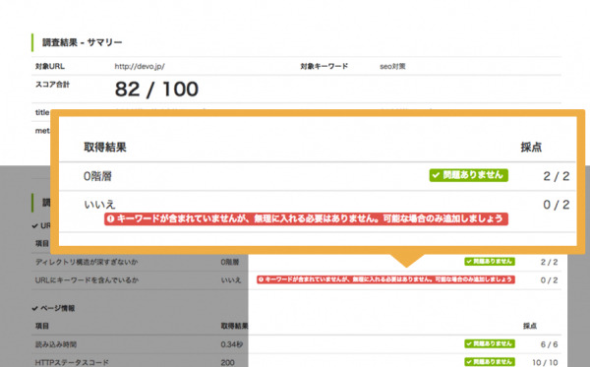Viewport: 590px width, 367px height.
Task: Click 取得結果 column header in popup
Action: [105, 148]
